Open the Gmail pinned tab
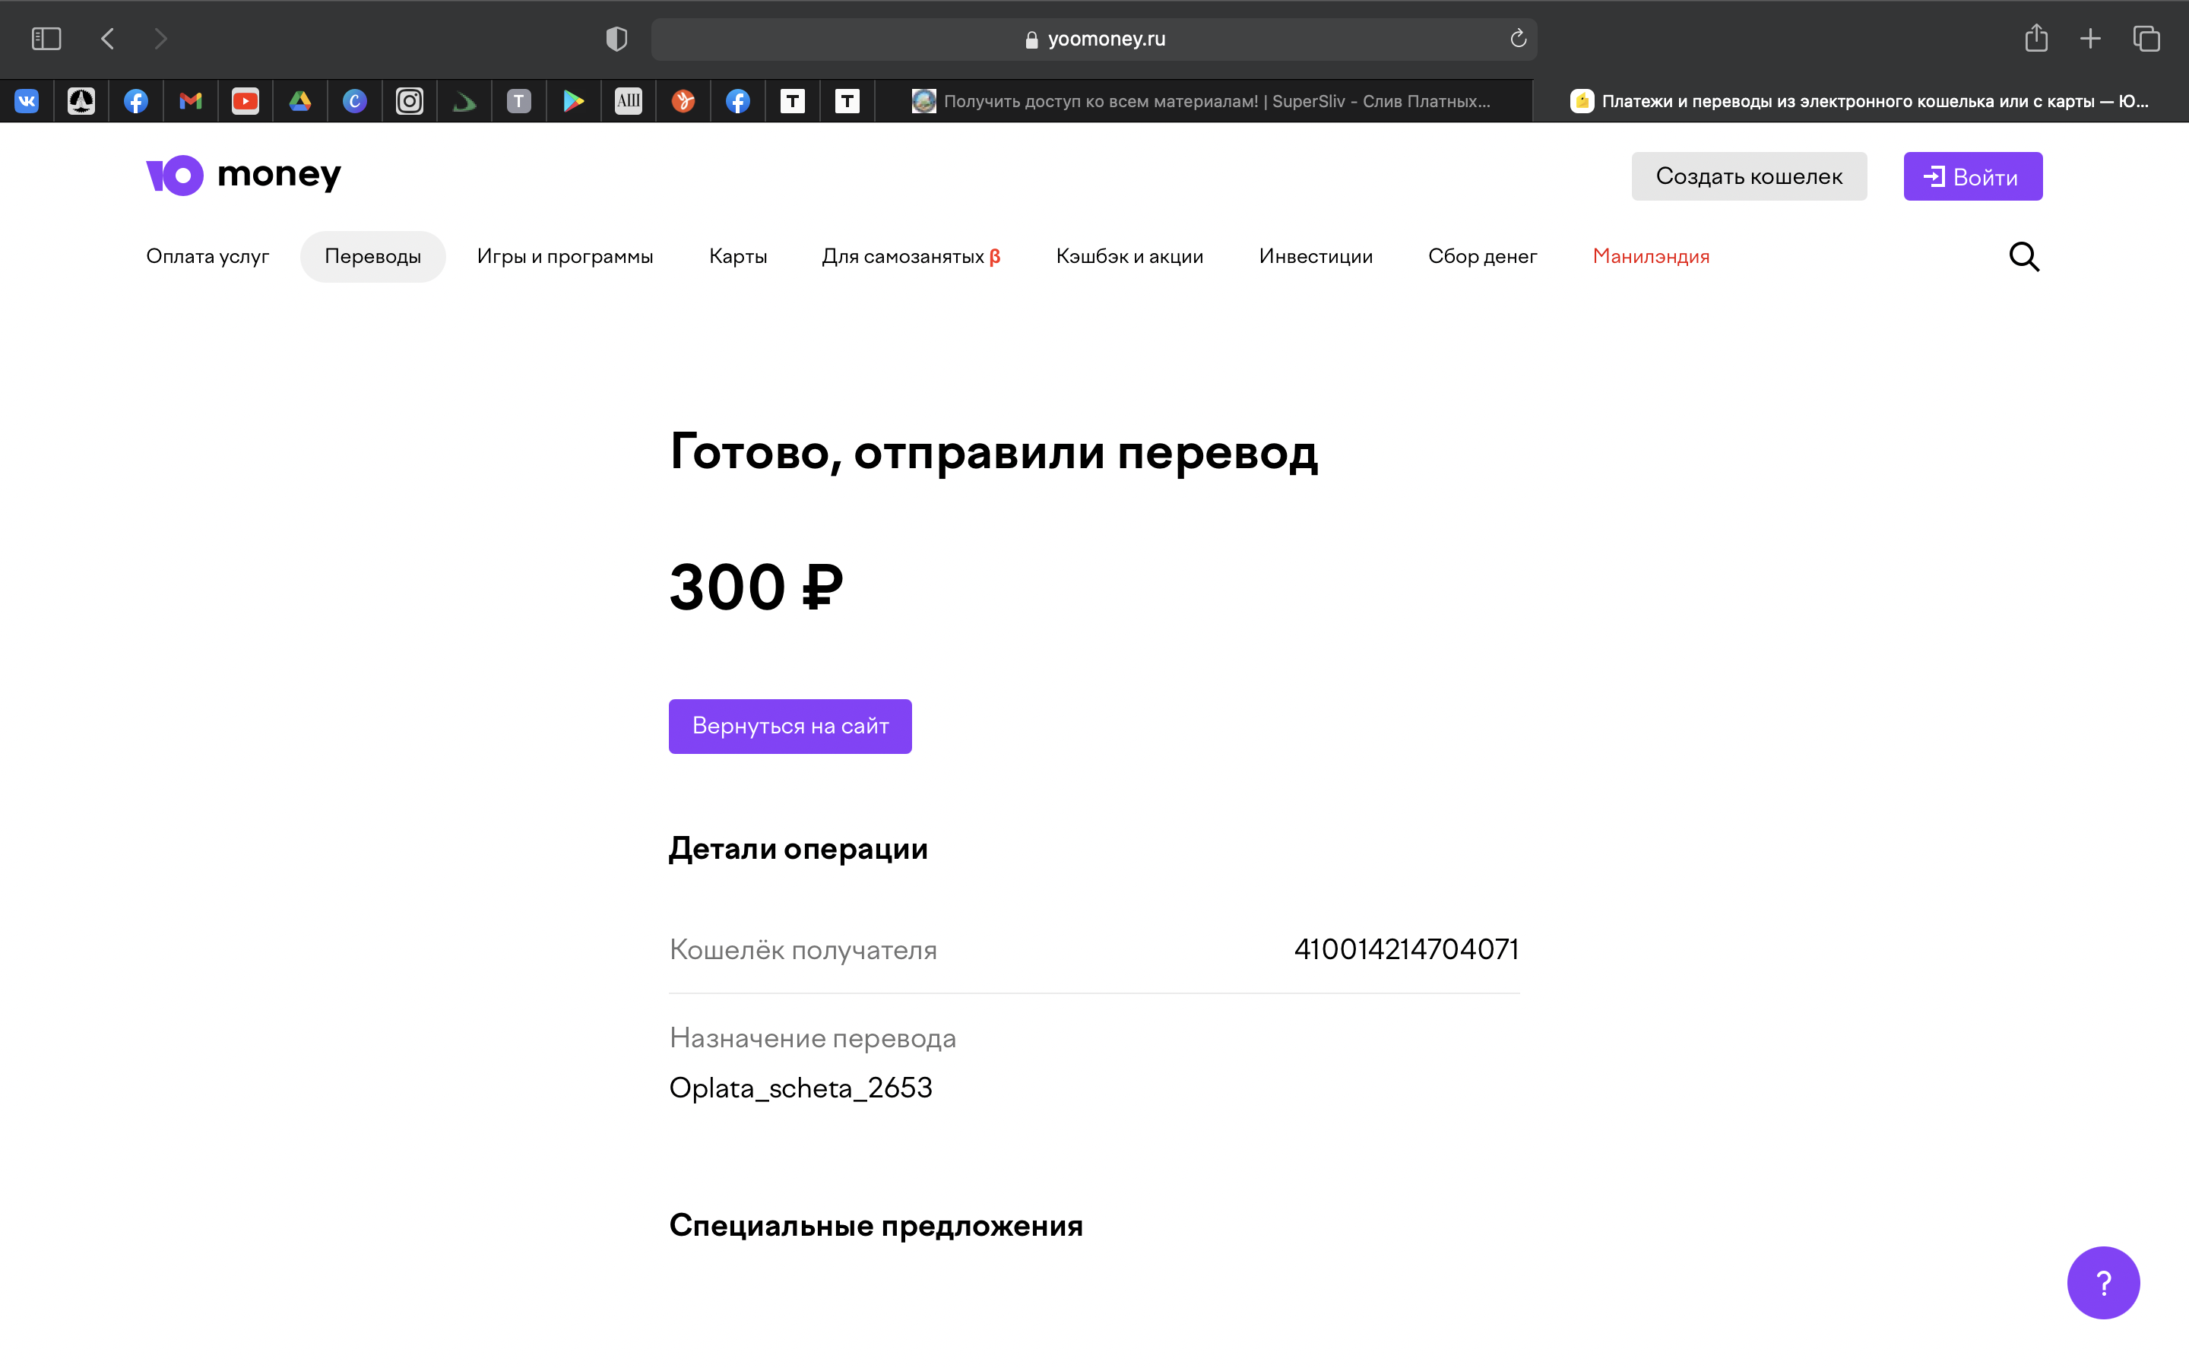This screenshot has width=2189, height=1368. [x=191, y=101]
